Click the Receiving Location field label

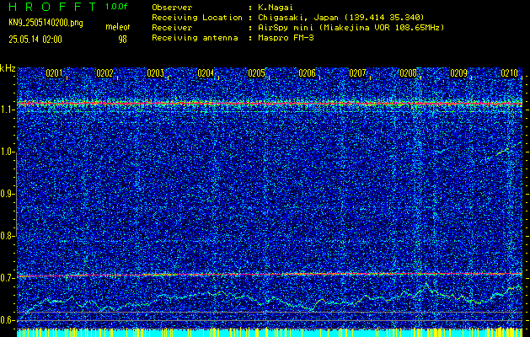point(197,18)
